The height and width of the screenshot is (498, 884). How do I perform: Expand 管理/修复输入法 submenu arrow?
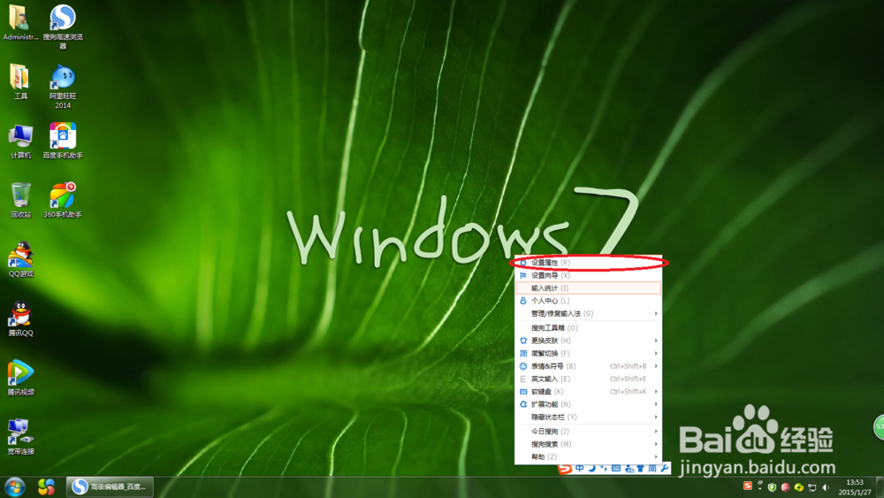click(x=656, y=314)
